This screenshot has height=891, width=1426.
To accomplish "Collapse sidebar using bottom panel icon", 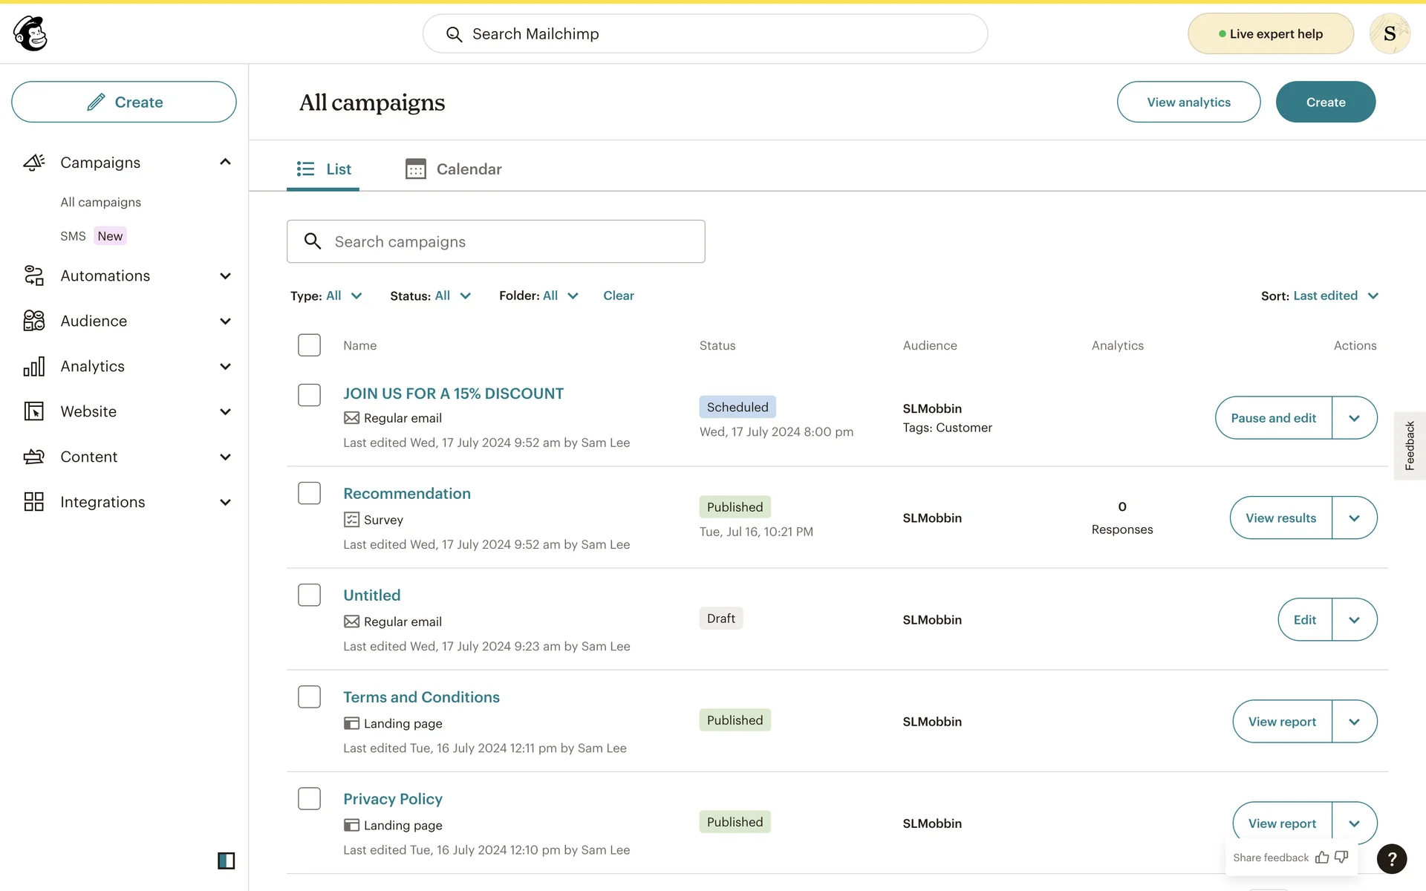I will 226,861.
